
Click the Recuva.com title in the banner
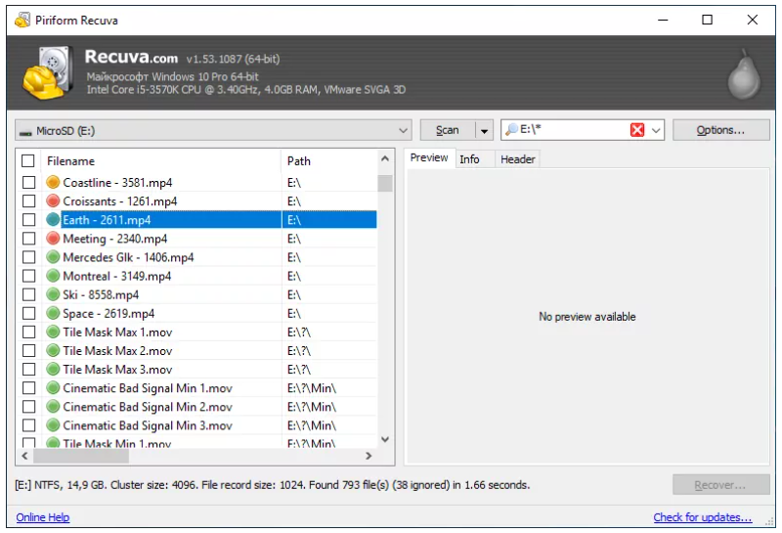[x=131, y=57]
